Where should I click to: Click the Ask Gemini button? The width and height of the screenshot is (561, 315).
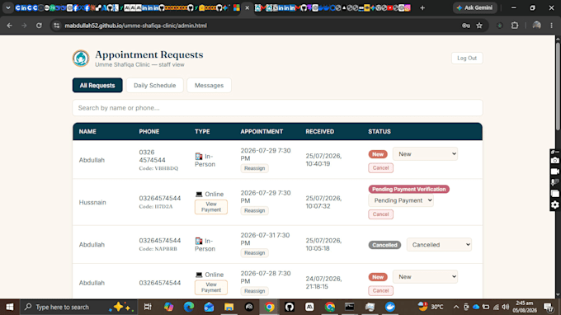(475, 7)
